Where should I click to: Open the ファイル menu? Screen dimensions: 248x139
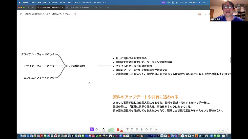point(33,3)
